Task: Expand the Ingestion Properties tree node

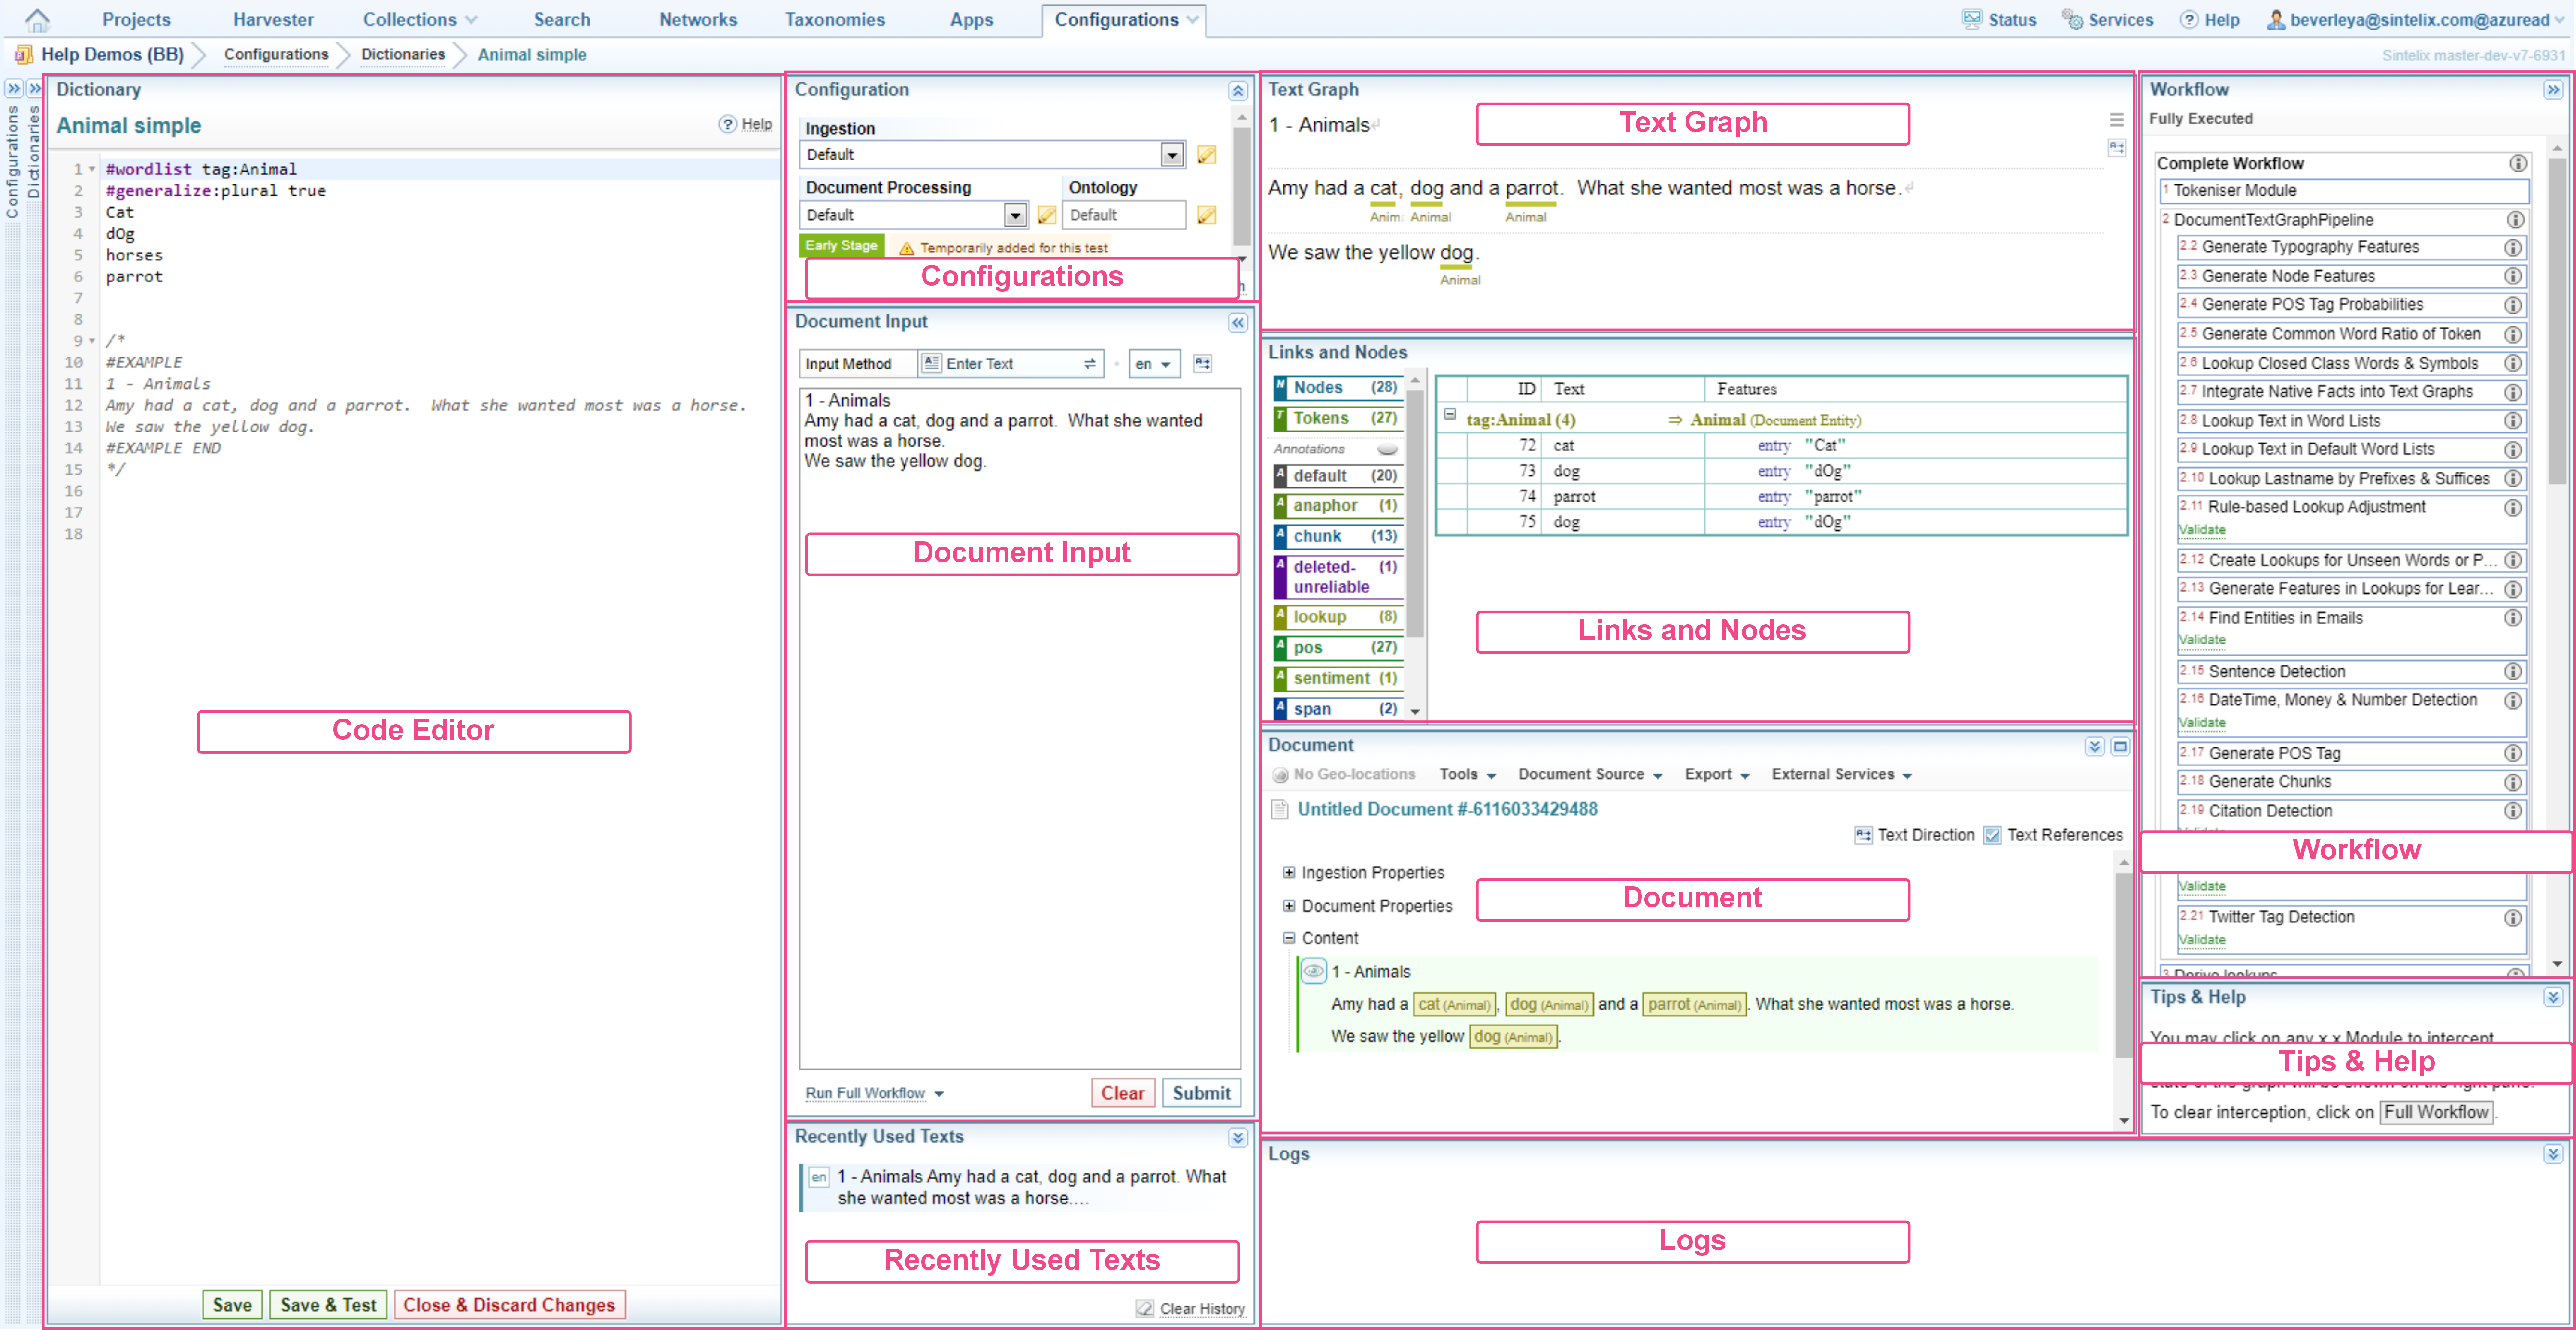Action: [1289, 872]
